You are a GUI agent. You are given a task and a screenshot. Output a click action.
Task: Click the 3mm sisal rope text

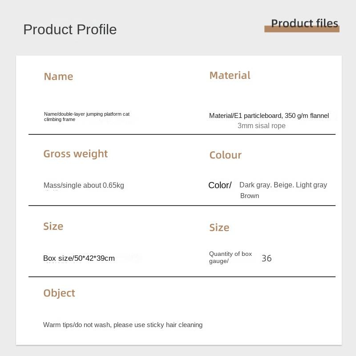tap(261, 126)
